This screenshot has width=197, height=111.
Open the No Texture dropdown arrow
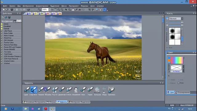pos(183,68)
